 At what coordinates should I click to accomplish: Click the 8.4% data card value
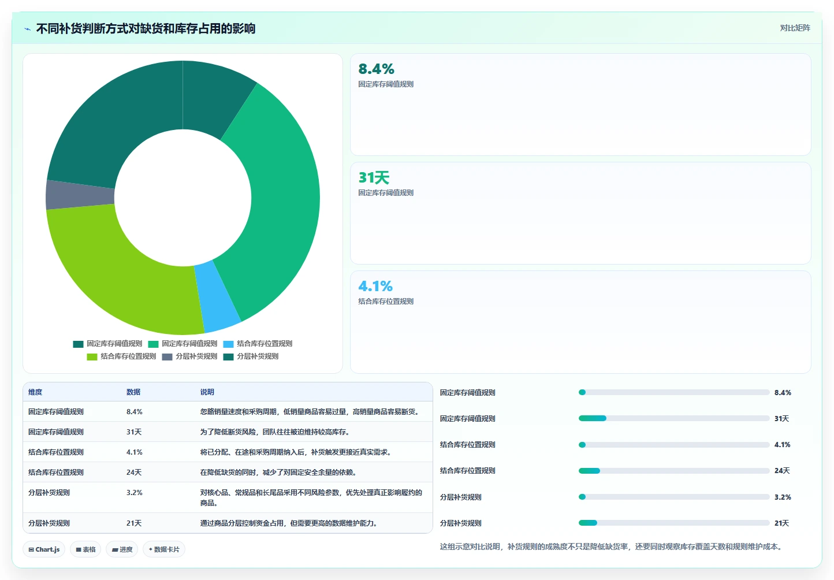click(x=376, y=69)
